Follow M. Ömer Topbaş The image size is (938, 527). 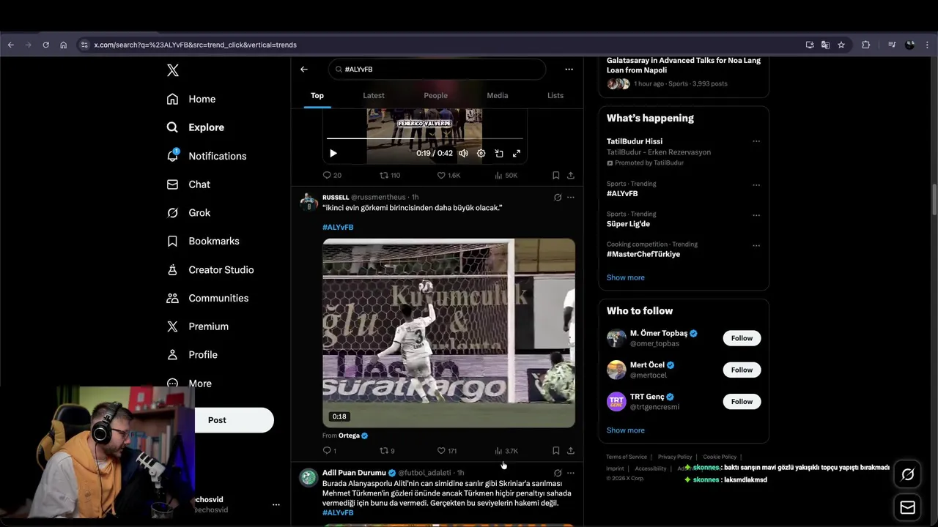(x=742, y=338)
